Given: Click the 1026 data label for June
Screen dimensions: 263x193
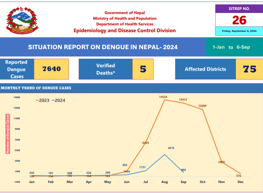Looking at the screenshot, I should (x=126, y=171).
